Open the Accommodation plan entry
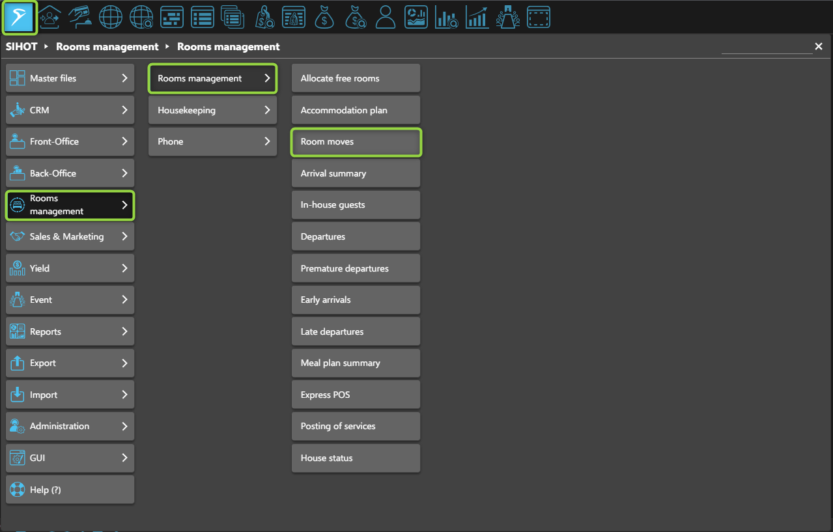Screen dimensions: 833x532 point(356,110)
